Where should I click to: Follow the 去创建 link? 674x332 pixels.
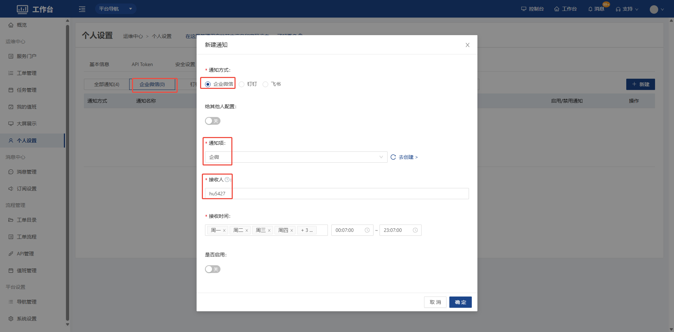408,157
